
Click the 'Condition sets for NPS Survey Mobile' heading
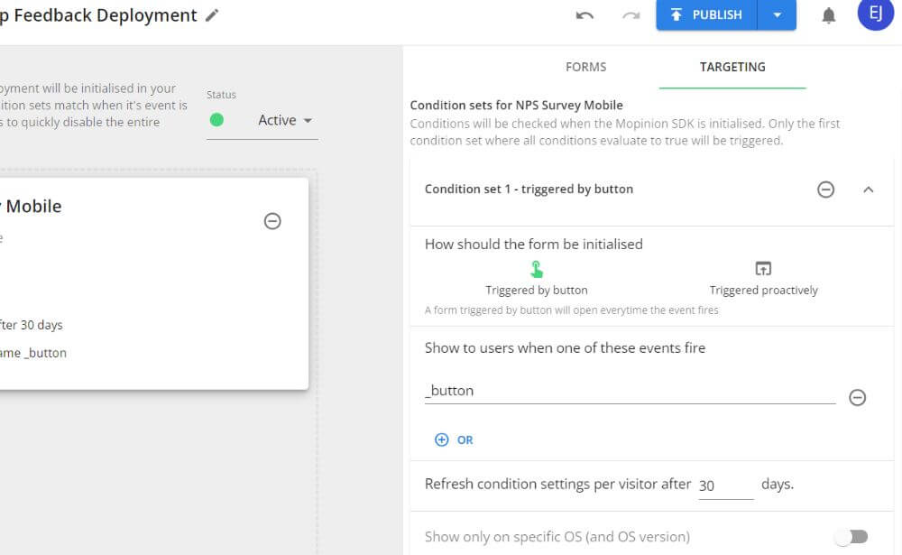[516, 105]
